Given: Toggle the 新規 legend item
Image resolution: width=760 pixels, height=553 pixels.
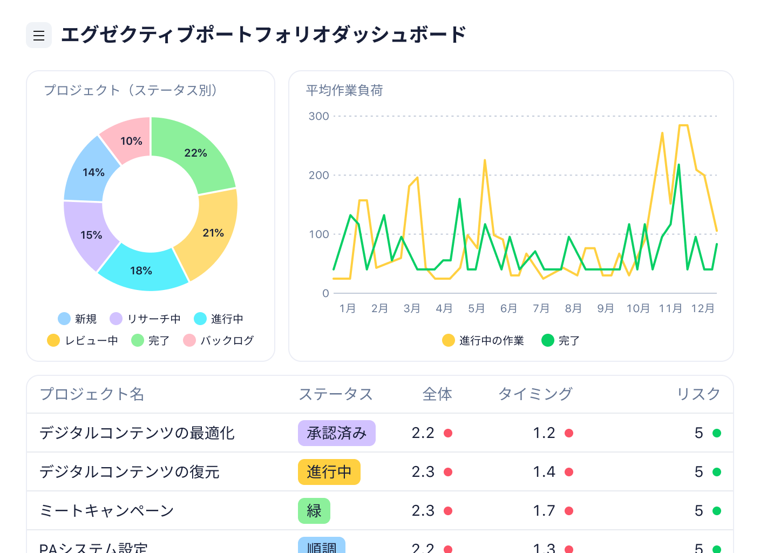Looking at the screenshot, I should coord(77,319).
